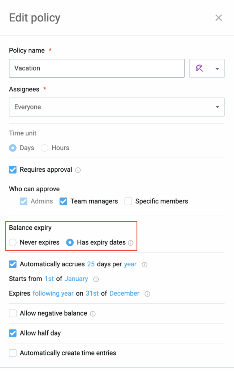Screen dimensions: 234x371
Task: Click the info icon after Expires December
Action: [x=147, y=294]
